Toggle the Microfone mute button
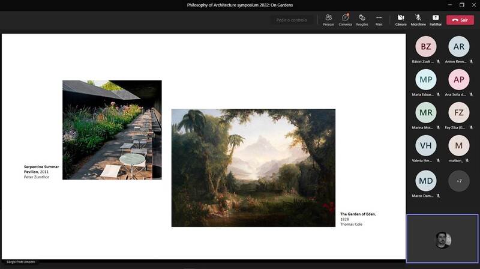 418,20
